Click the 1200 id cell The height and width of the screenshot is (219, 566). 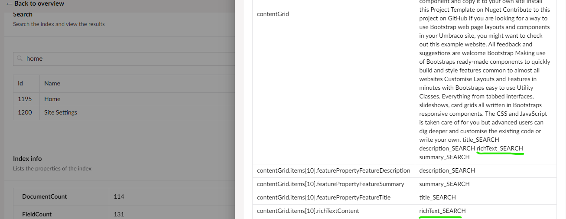coord(25,112)
